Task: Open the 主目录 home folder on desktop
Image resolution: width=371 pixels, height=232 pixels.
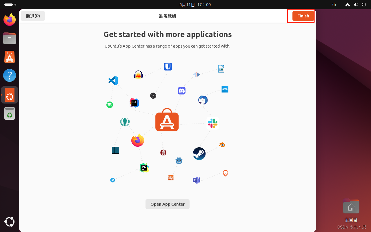Action: tap(351, 210)
